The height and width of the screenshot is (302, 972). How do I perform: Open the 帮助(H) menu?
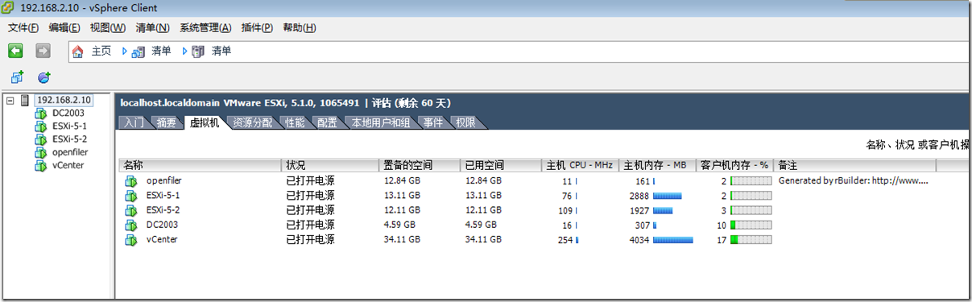pos(299,28)
